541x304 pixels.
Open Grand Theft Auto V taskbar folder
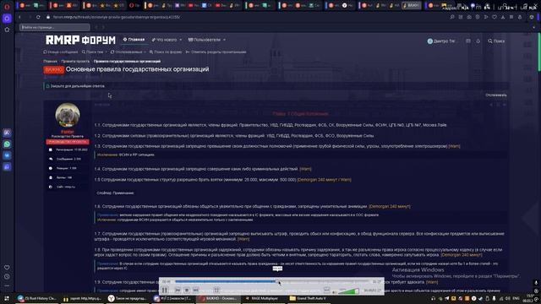click(308, 298)
